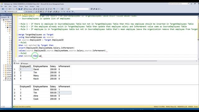The height and width of the screenshot is (112, 199).
Task: Collapse the RANA21 server node
Action: click(x=2, y=20)
